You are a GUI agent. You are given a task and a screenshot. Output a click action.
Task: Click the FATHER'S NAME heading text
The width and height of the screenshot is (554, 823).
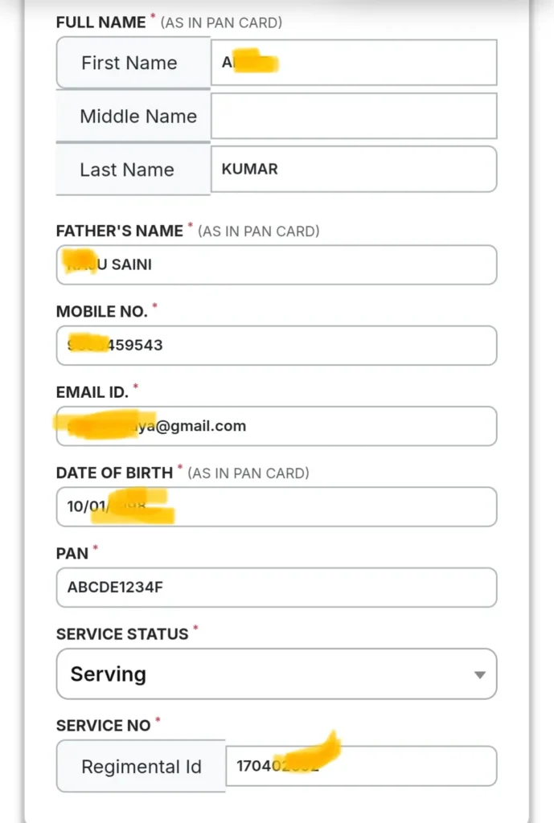click(x=120, y=231)
